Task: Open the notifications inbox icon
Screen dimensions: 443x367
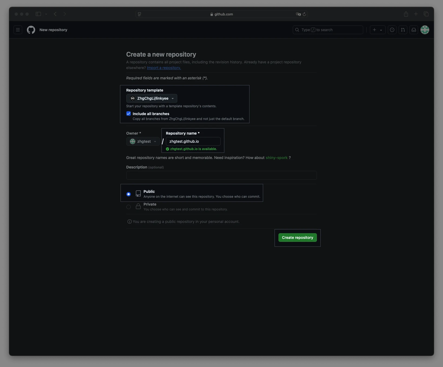Action: (x=414, y=30)
